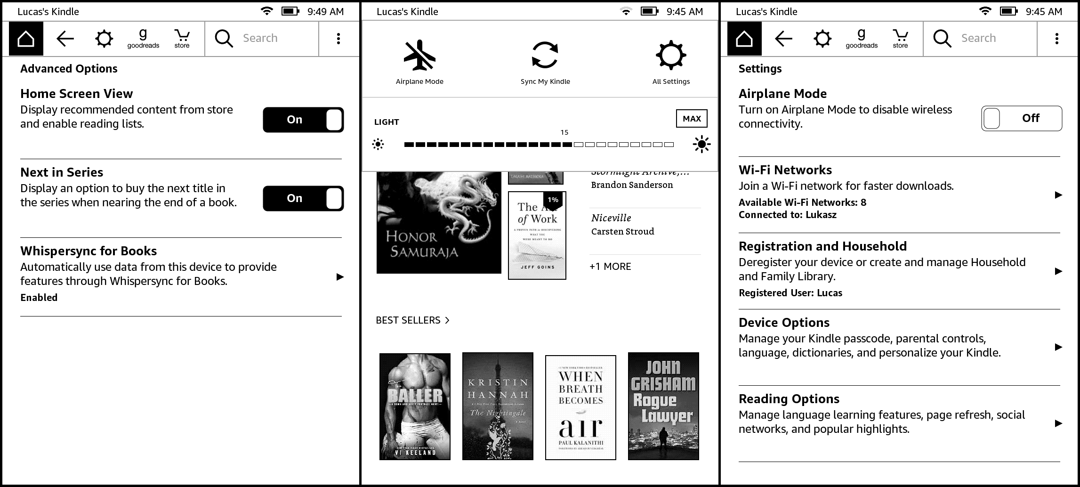Tap the Airplane Mode plane icon
The image size is (1080, 487).
419,56
